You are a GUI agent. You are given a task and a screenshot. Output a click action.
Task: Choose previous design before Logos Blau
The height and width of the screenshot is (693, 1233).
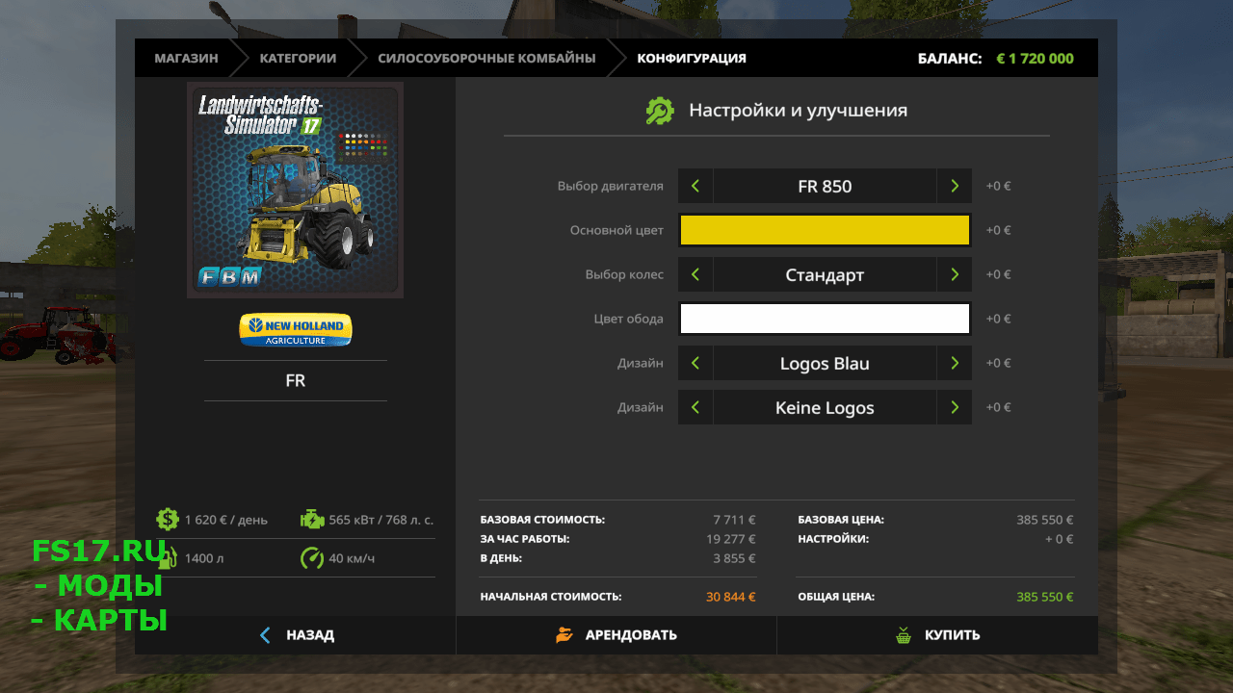click(695, 363)
